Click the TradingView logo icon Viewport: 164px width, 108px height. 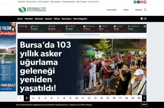point(145,27)
